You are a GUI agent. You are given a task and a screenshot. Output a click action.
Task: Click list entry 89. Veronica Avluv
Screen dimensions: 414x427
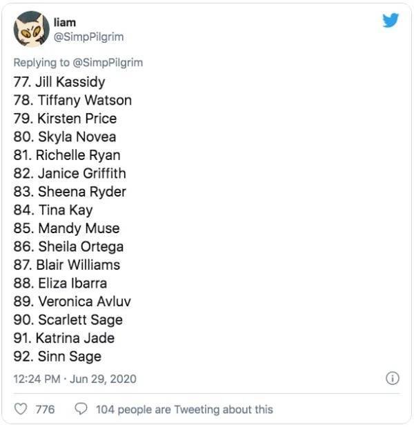[x=72, y=301]
